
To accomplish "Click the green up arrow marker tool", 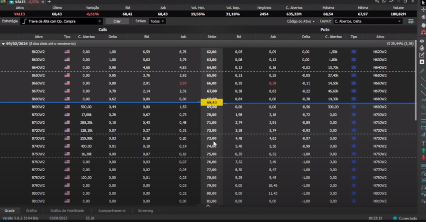I will pyautogui.click(x=423, y=150).
